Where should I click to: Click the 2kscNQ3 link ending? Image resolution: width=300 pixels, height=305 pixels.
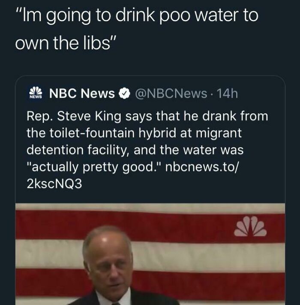[x=54, y=183]
